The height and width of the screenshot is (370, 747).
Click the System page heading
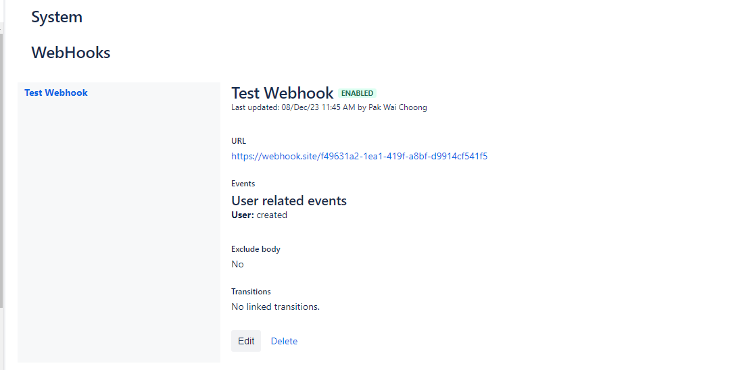[57, 17]
